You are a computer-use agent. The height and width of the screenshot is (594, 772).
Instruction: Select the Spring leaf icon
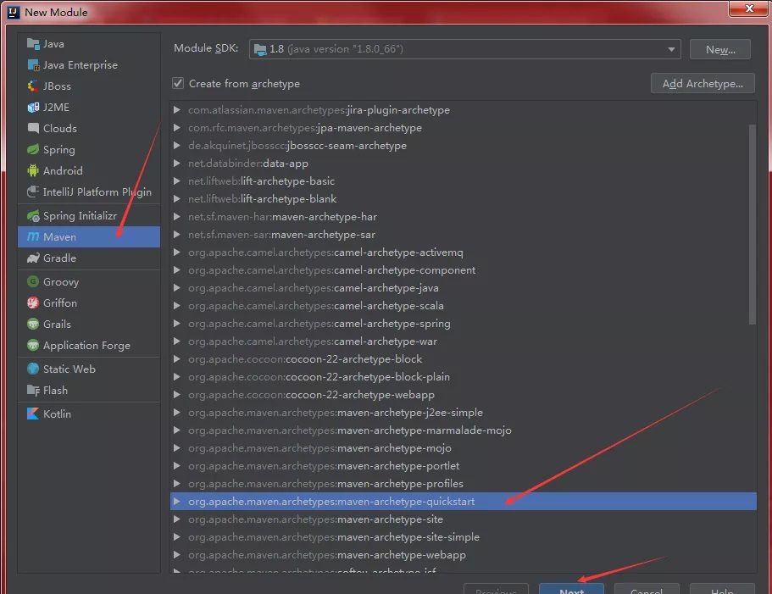click(33, 150)
